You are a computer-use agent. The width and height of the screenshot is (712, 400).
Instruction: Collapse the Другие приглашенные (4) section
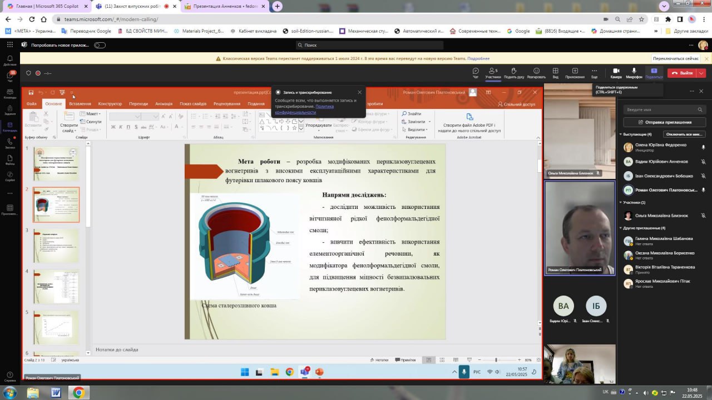[621, 228]
